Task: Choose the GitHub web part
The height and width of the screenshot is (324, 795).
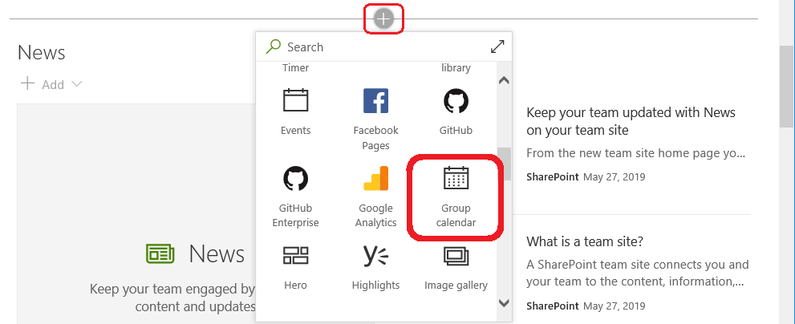Action: (456, 112)
